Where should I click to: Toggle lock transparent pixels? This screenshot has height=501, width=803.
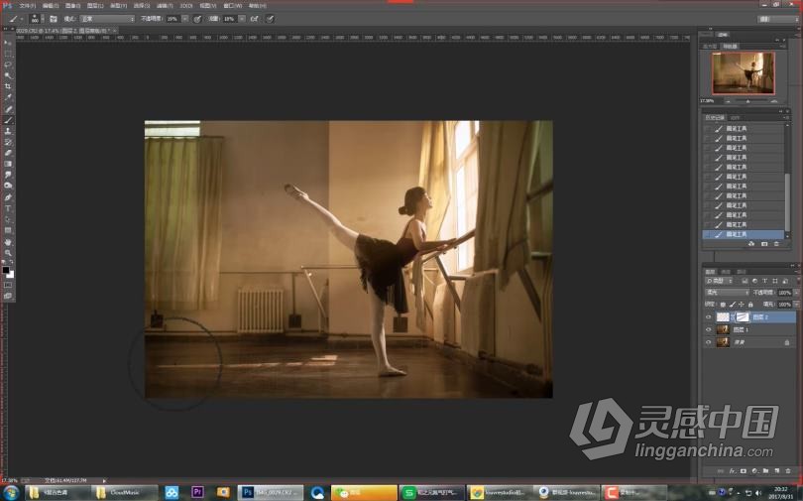coord(723,305)
